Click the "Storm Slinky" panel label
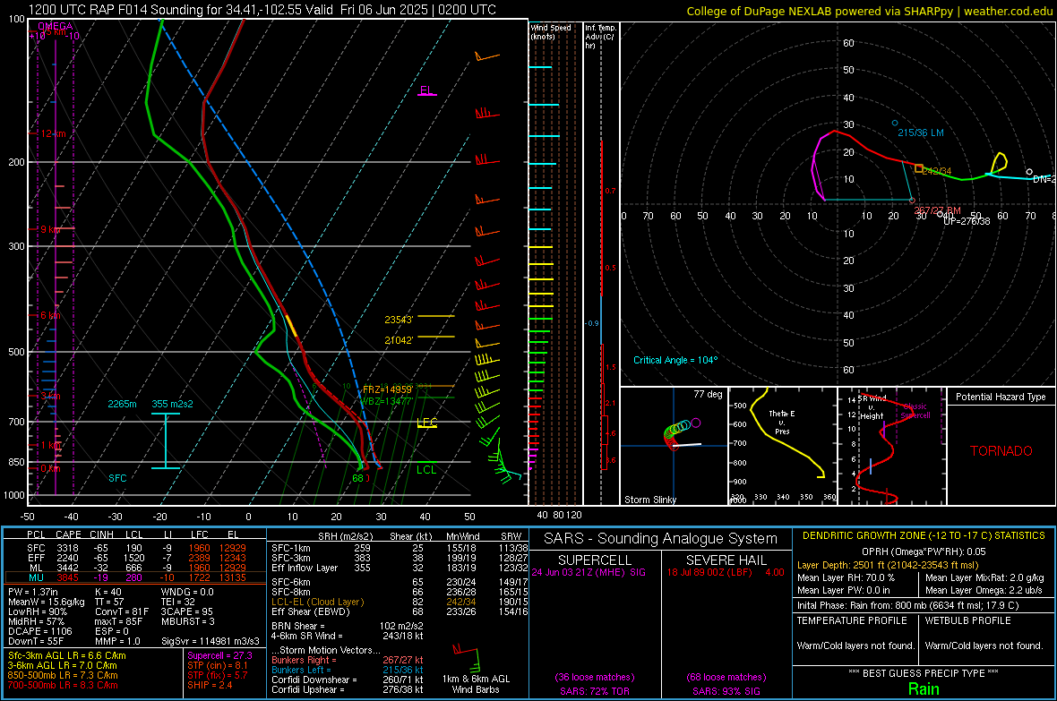Screen dimensions: 1057x701 click(x=649, y=500)
